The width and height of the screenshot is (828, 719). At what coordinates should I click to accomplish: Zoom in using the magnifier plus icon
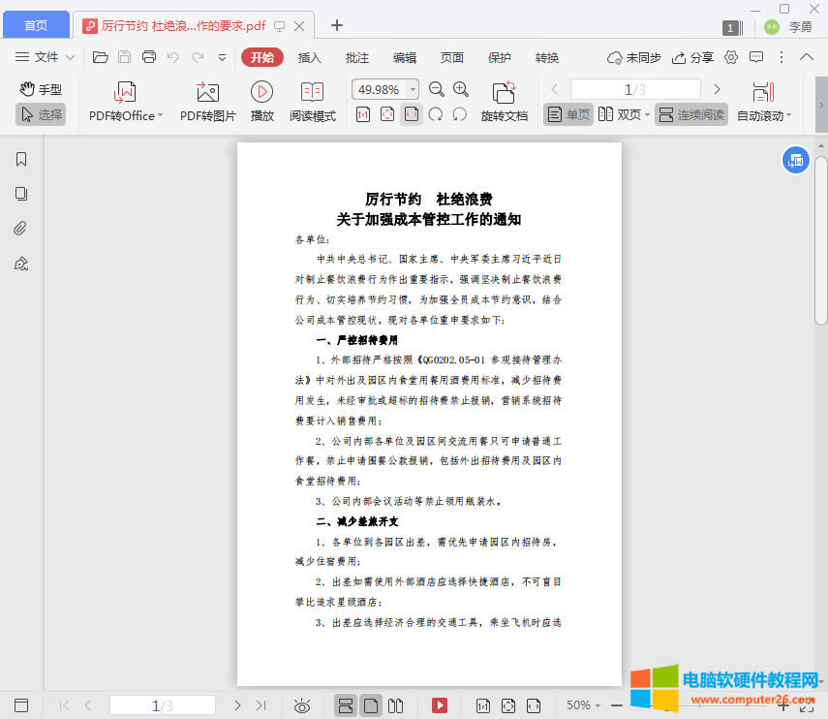pyautogui.click(x=460, y=88)
